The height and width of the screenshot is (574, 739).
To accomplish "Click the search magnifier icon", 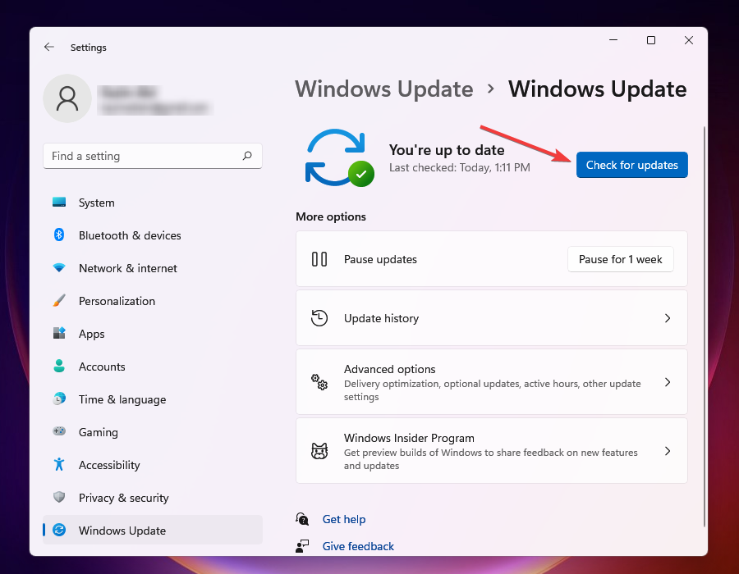I will [247, 156].
